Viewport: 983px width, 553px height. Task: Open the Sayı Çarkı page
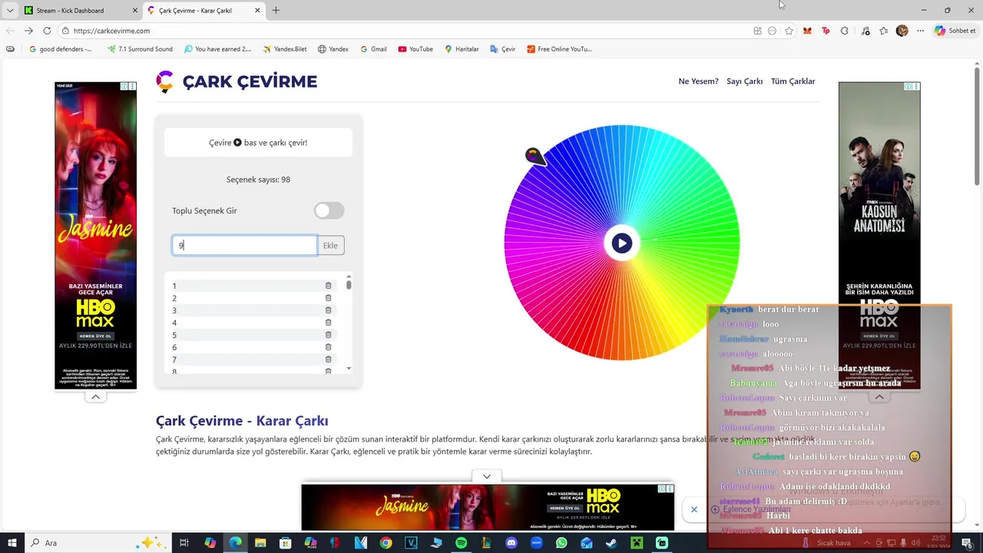(744, 81)
